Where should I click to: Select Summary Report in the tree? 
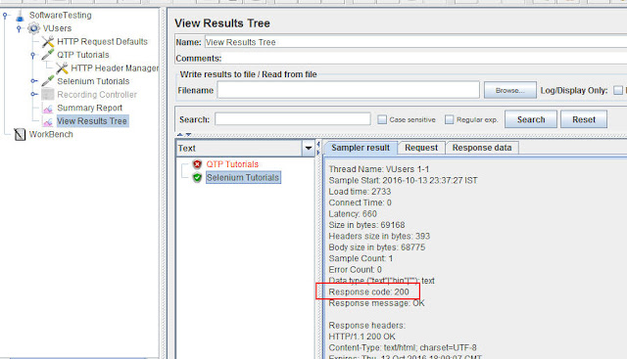89,108
